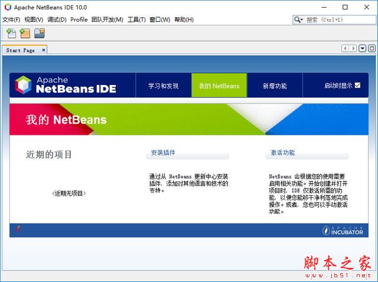Open the 窗口(W) menu
This screenshot has width=378, height=282.
click(160, 20)
